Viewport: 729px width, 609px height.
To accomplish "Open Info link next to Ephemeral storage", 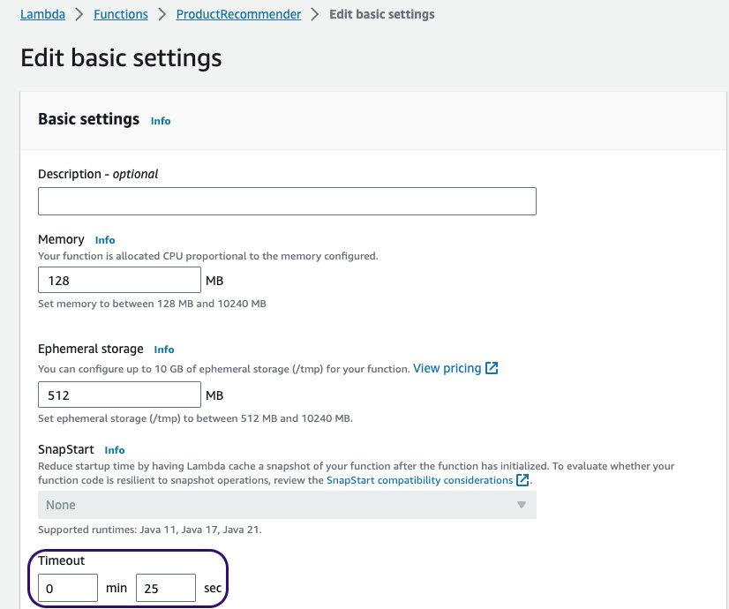I will [163, 350].
